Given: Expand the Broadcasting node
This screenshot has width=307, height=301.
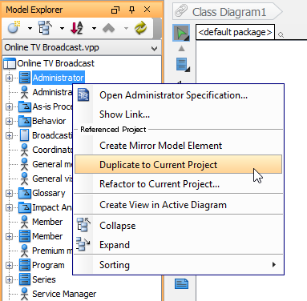Looking at the screenshot, I should 9,135.
